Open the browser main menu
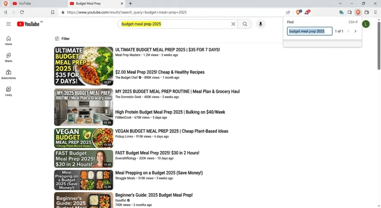 coord(375,12)
